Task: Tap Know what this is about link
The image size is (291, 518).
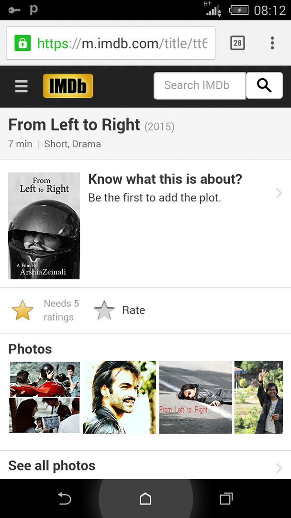Action: [x=165, y=179]
